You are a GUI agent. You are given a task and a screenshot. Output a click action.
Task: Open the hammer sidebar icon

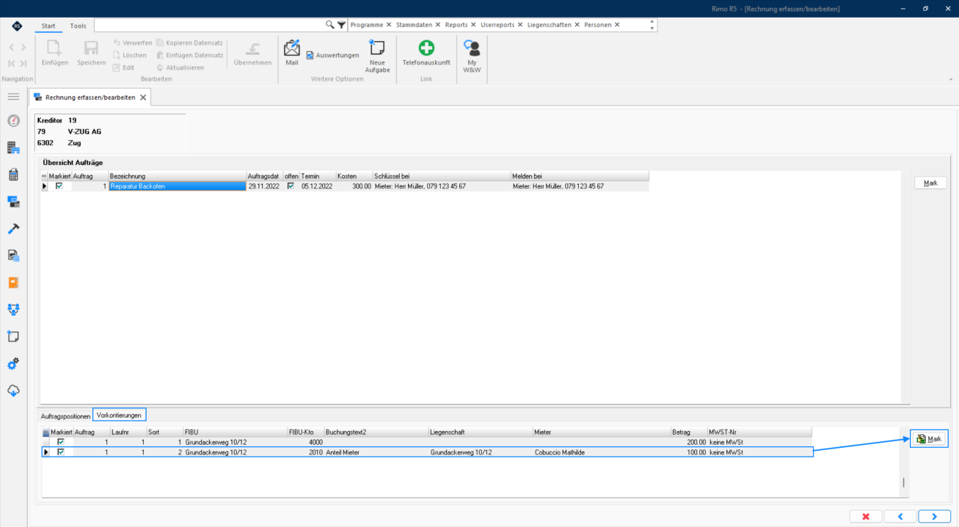pyautogui.click(x=13, y=229)
